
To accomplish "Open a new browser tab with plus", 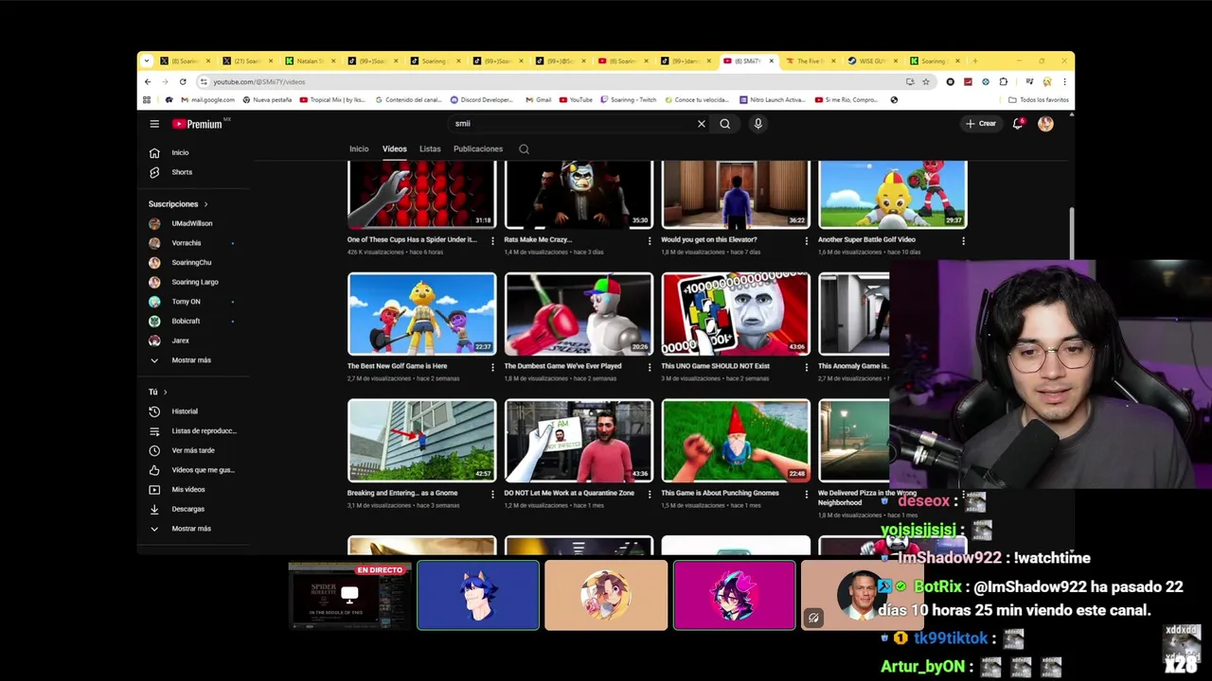I will pyautogui.click(x=975, y=61).
